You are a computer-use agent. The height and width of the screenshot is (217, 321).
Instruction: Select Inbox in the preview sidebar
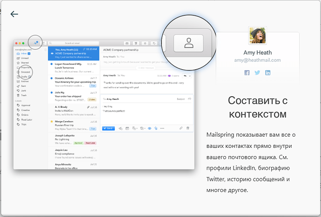point(24,53)
